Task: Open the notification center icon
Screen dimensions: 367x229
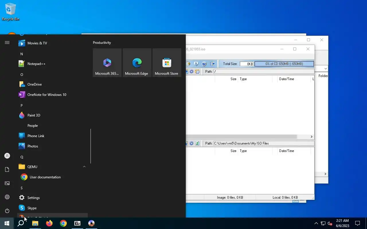Action: (x=358, y=223)
